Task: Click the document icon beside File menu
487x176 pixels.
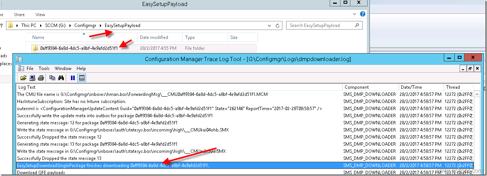Action: pyautogui.click(x=21, y=69)
